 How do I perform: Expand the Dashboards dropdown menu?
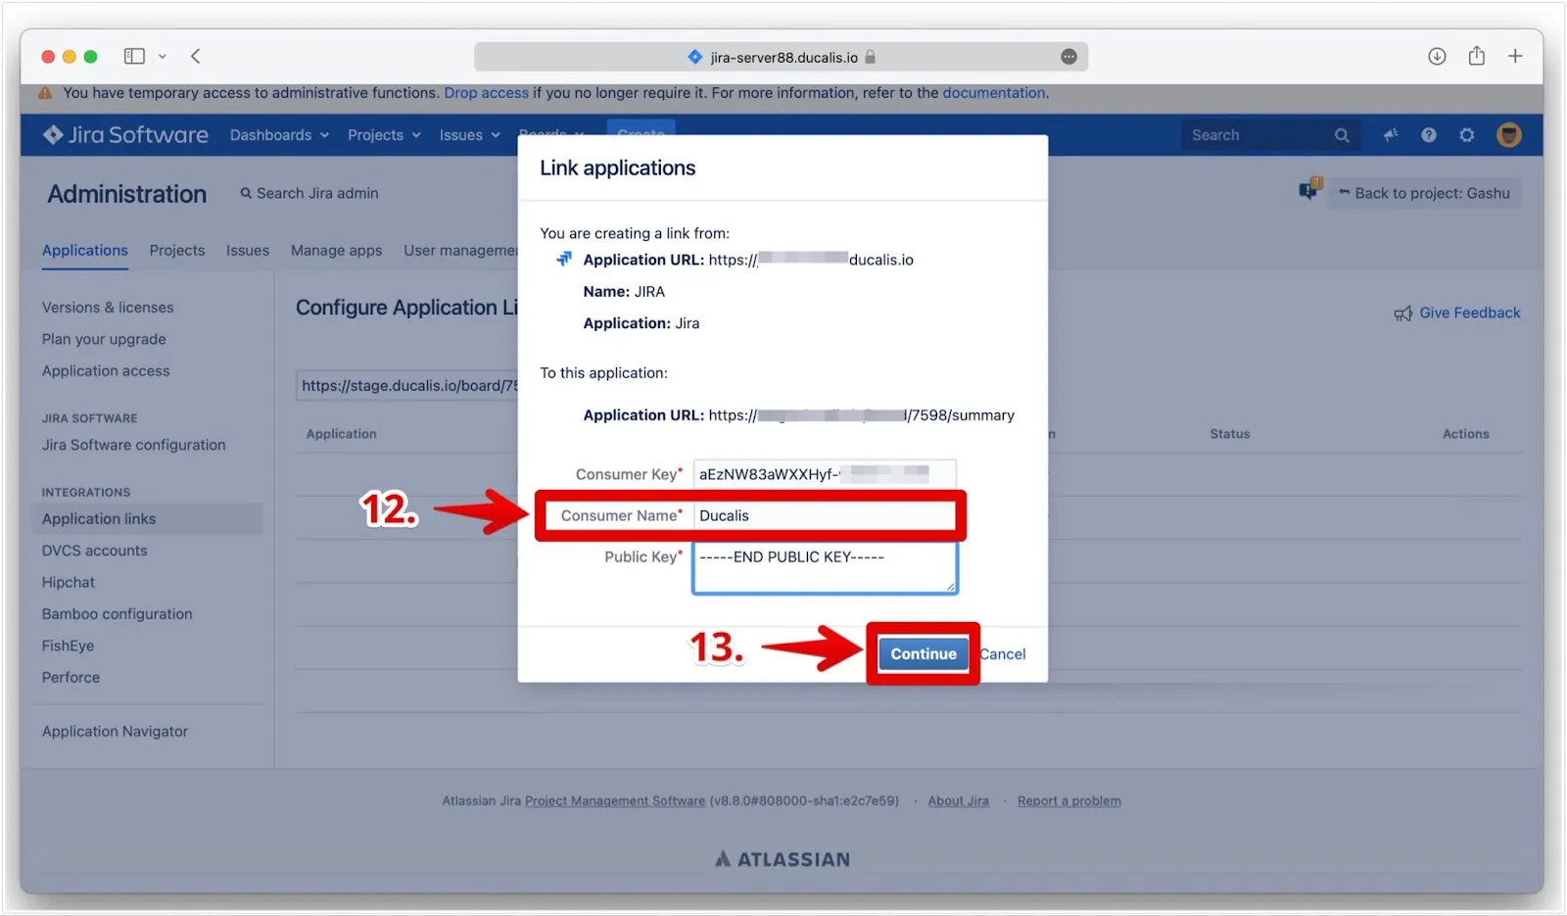[279, 135]
